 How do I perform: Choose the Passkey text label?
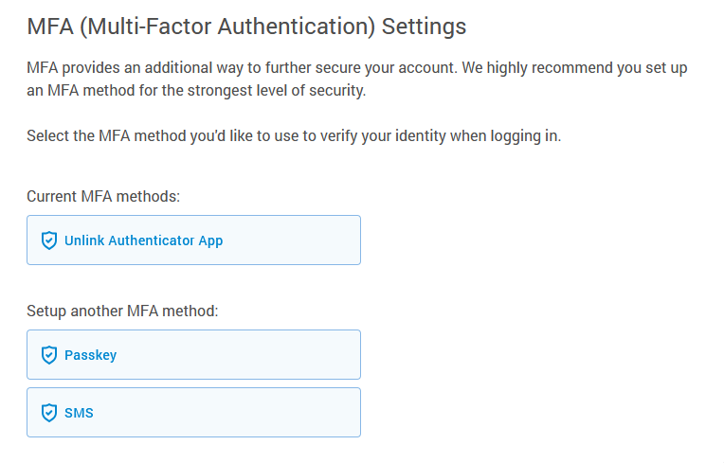(x=91, y=355)
